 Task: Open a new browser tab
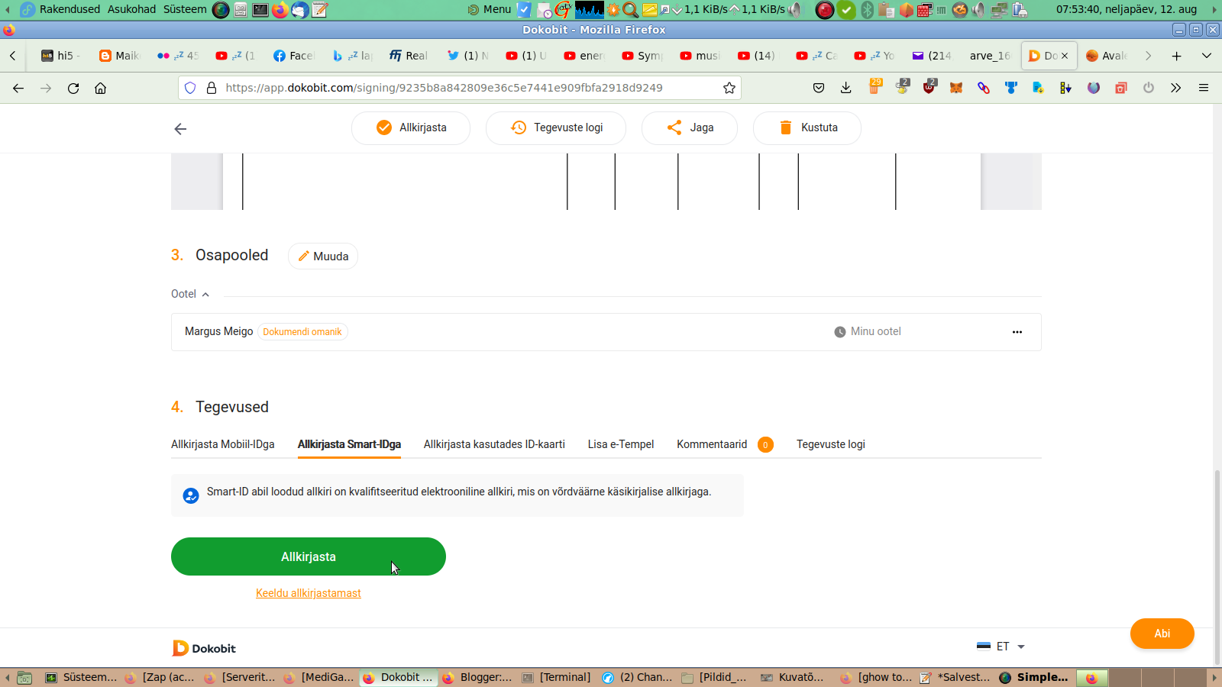[x=1177, y=56]
